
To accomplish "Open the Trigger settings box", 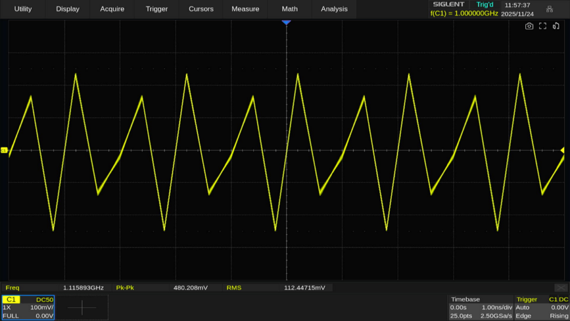I will [541, 307].
